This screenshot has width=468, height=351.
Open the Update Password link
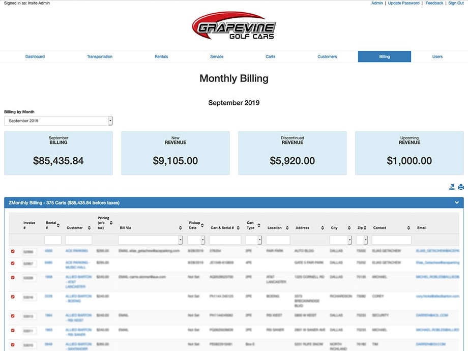(x=403, y=3)
